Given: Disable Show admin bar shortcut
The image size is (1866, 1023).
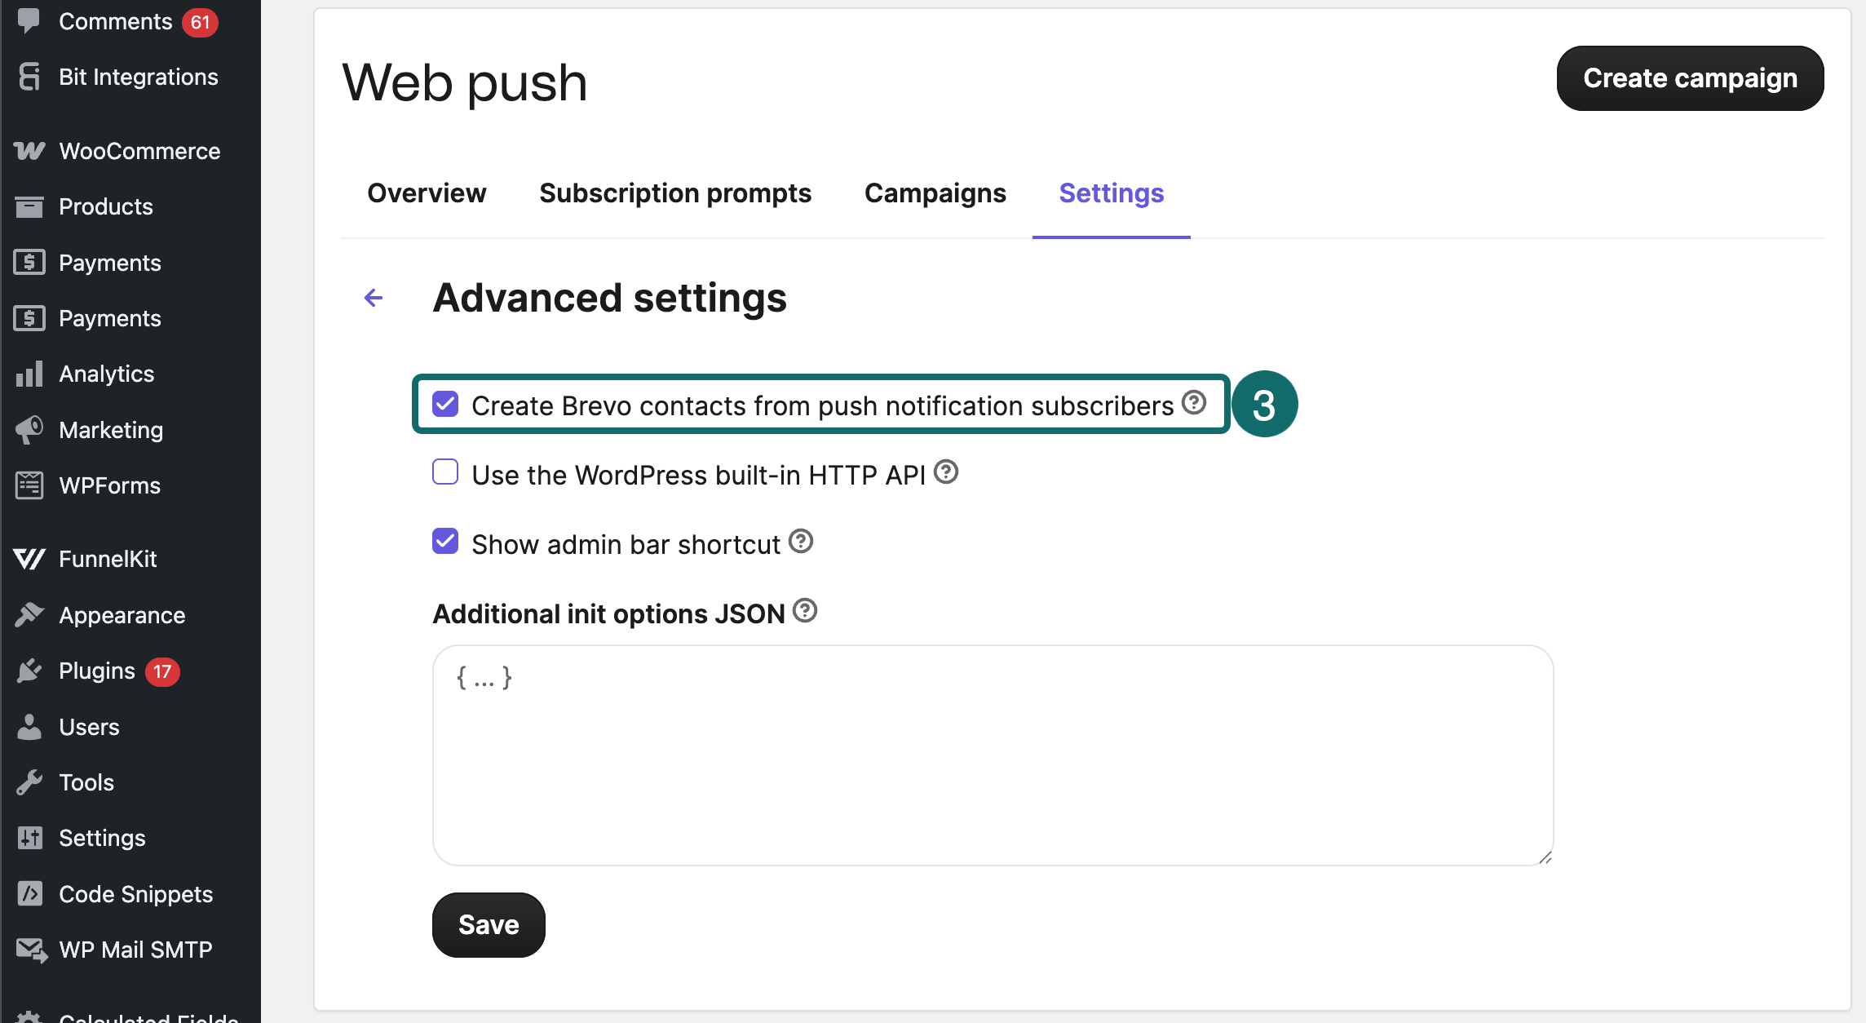Looking at the screenshot, I should pos(445,542).
